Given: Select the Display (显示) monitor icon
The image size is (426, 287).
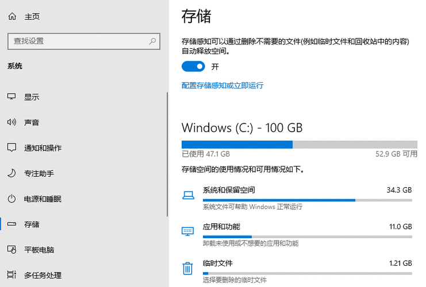Looking at the screenshot, I should point(11,96).
